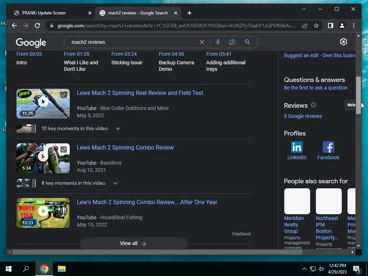This screenshot has height=276, width=368.
Task: Open Meridian Realty Group result
Action: [x=297, y=218]
